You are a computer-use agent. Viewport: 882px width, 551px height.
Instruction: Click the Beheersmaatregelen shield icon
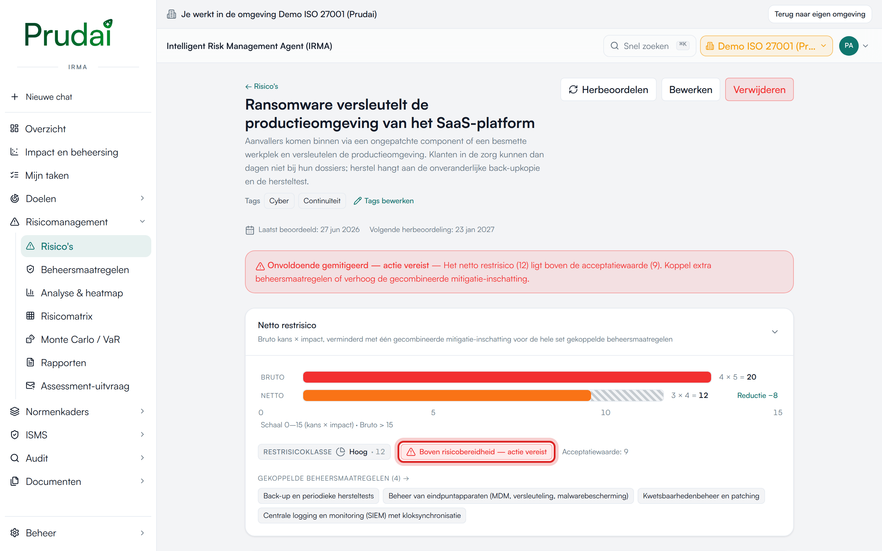[x=30, y=269]
